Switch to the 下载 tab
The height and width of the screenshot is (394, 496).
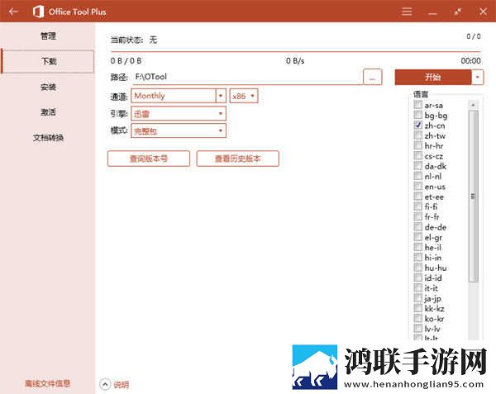pos(48,61)
